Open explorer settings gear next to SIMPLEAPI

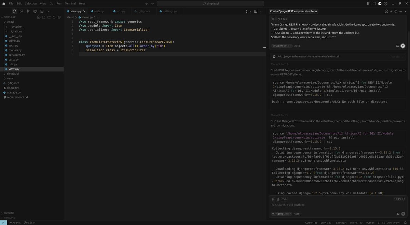[39, 17]
